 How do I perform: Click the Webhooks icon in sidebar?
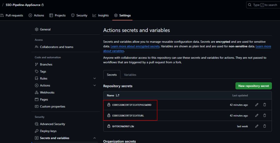(37, 93)
